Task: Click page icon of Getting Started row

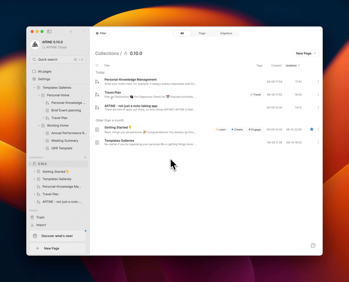Action: click(x=97, y=129)
